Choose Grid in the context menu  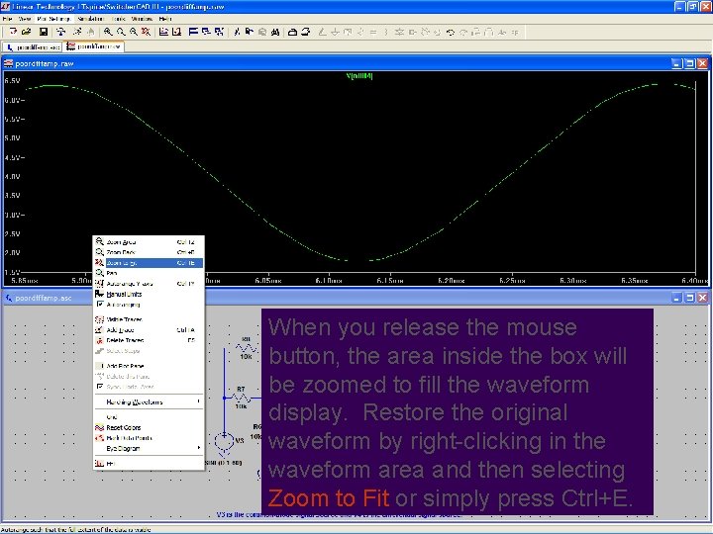click(149, 417)
